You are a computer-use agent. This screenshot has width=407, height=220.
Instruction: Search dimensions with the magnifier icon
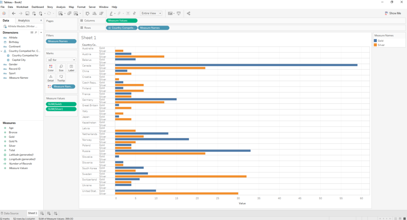tap(36, 33)
